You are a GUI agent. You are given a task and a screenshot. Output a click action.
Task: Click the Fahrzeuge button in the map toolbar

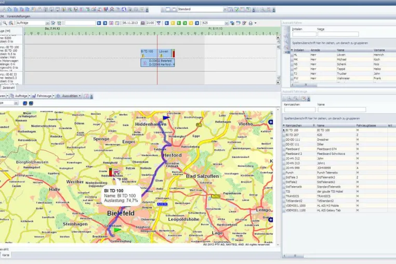(42, 96)
